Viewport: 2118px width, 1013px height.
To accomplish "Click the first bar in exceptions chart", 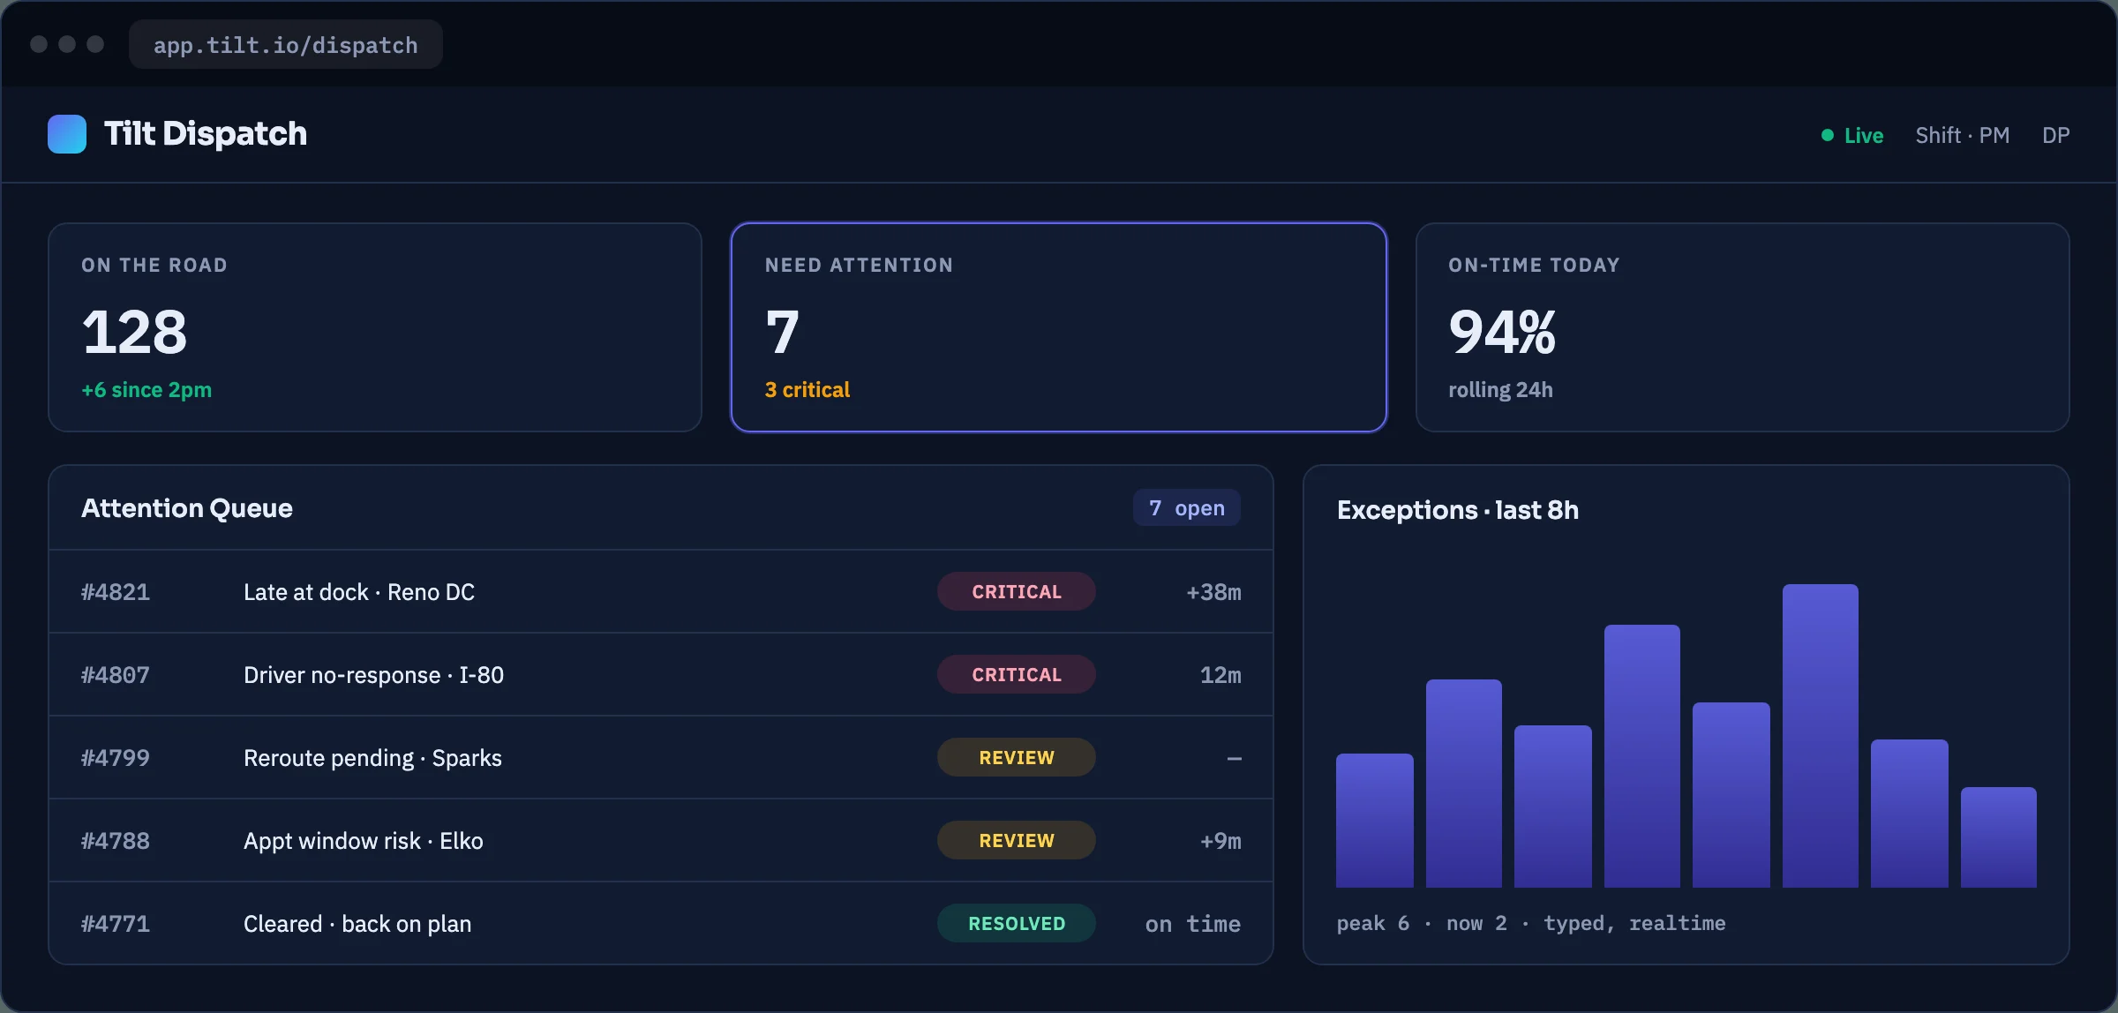I will pyautogui.click(x=1375, y=821).
